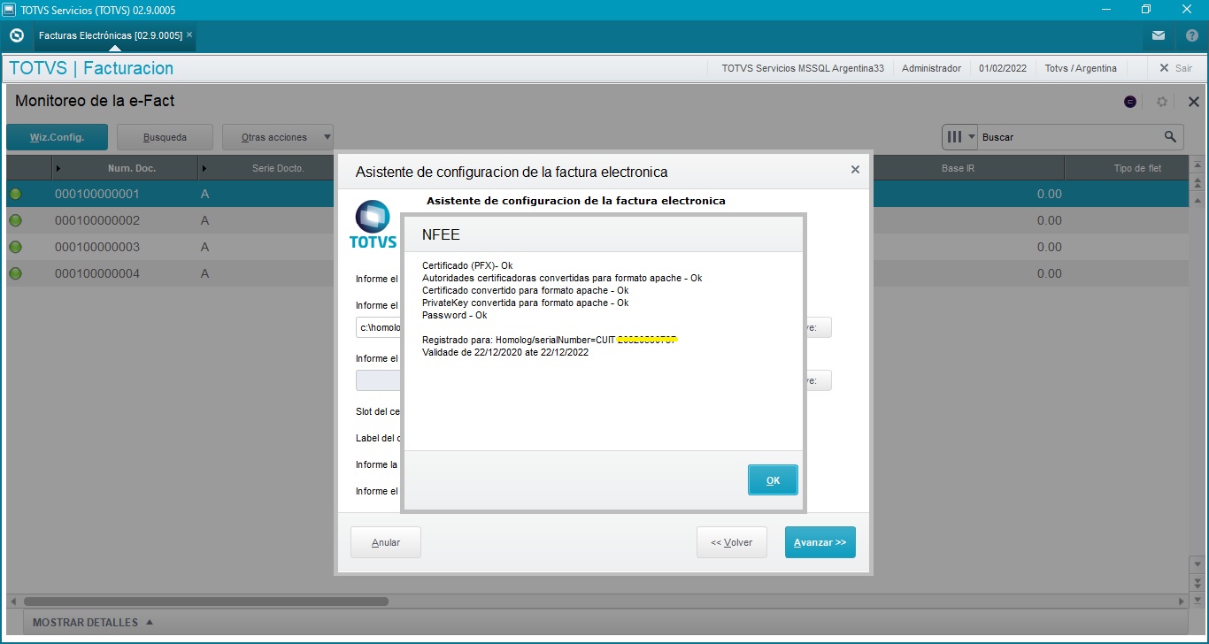Open the column filter dropdown beside Buscar
The height and width of the screenshot is (644, 1209).
(960, 137)
